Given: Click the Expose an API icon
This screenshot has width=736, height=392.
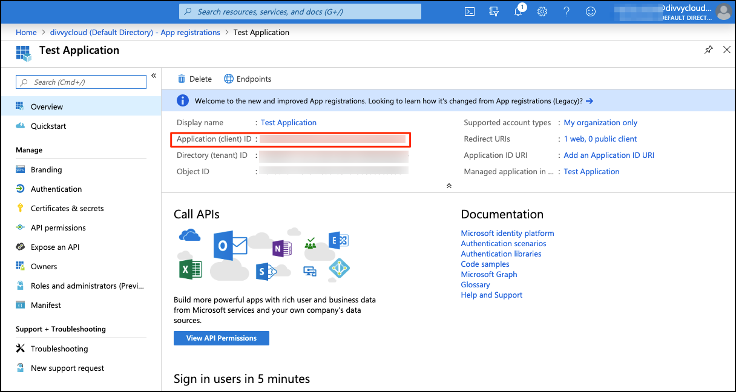Looking at the screenshot, I should click(20, 247).
